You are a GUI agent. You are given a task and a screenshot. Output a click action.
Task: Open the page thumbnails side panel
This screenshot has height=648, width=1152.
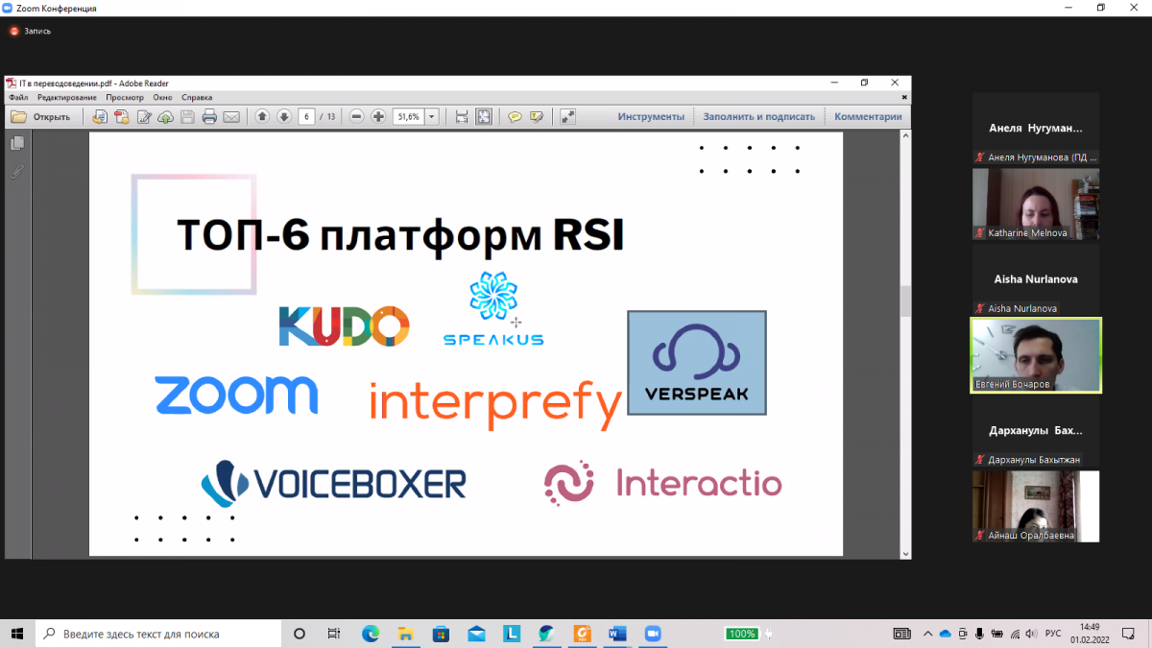coord(17,143)
